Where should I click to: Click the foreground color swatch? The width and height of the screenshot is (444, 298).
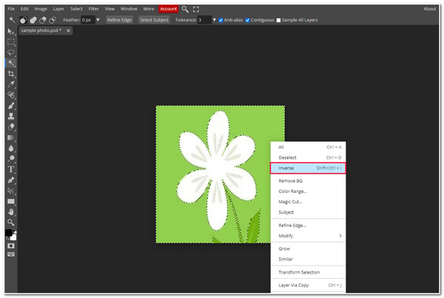[x=9, y=233]
